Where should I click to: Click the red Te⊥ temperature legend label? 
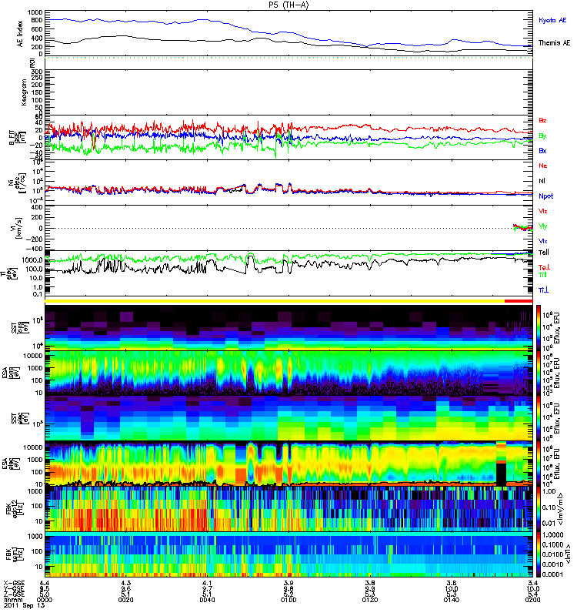(x=544, y=267)
